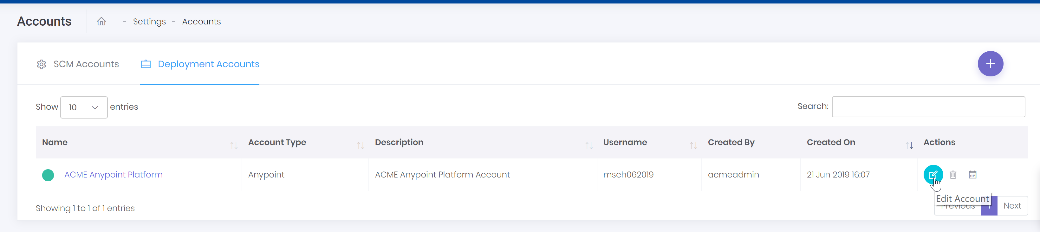
Task: Sort the table by the Name column
Action: pos(139,142)
